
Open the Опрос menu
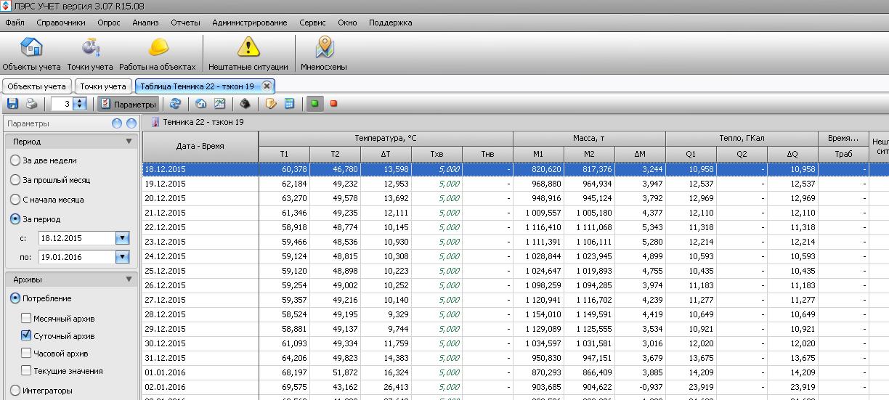coord(109,23)
